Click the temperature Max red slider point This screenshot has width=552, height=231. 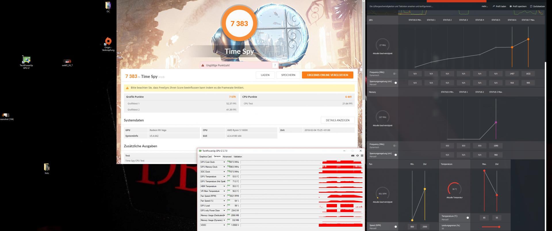[484, 171]
